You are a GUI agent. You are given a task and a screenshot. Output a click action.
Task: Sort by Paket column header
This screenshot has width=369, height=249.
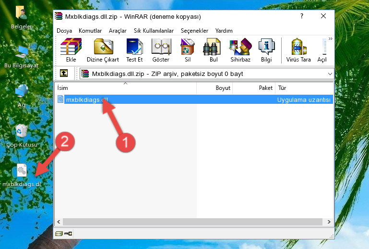tap(254, 88)
